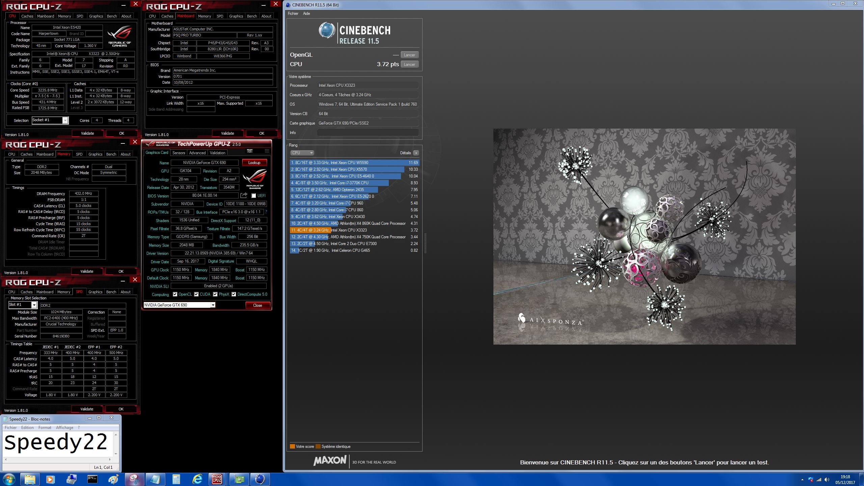Click the Bus Interface question mark in GPU-Z
The width and height of the screenshot is (864, 486).
266,212
